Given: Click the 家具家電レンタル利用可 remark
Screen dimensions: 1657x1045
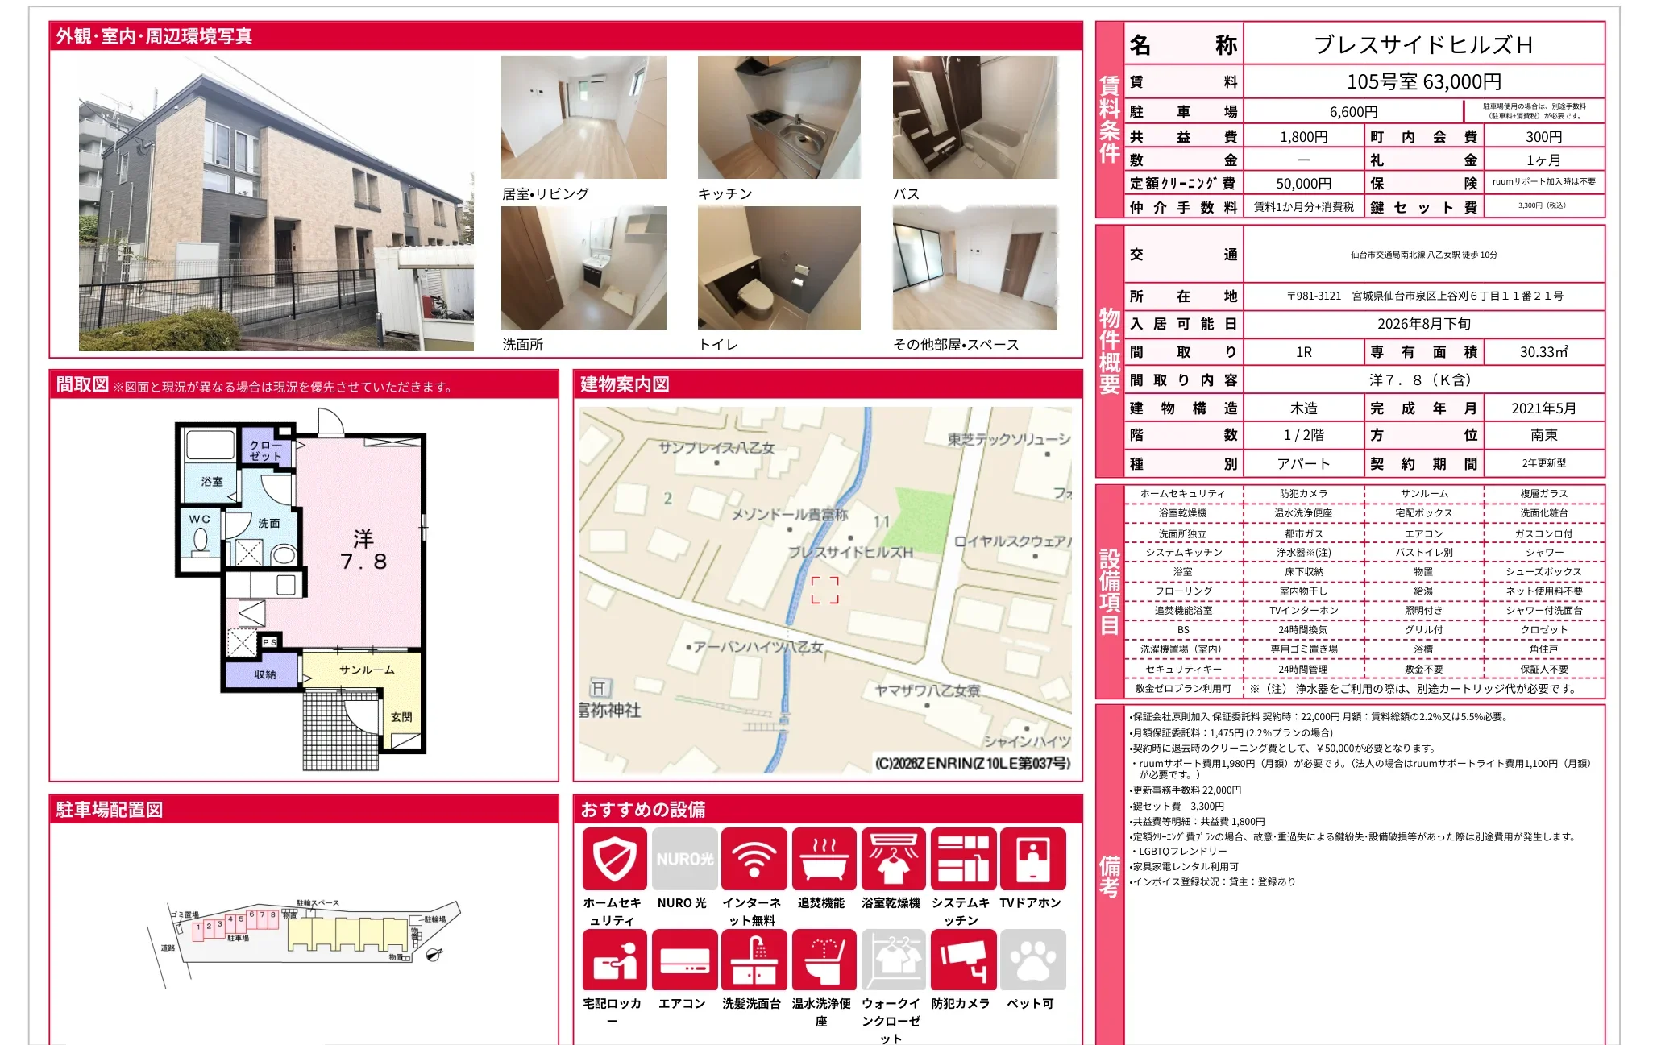Looking at the screenshot, I should click(1185, 867).
